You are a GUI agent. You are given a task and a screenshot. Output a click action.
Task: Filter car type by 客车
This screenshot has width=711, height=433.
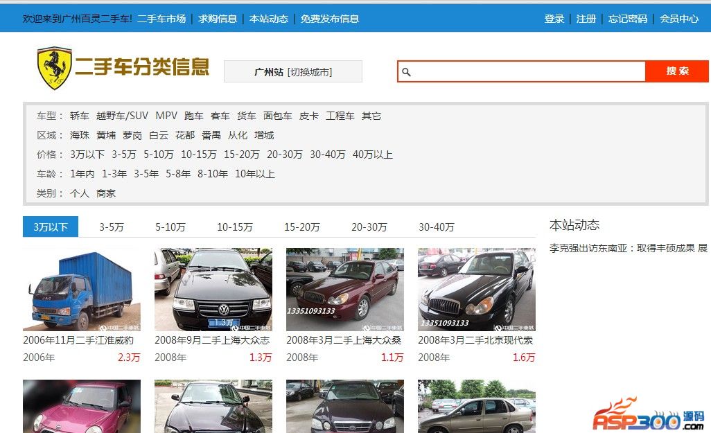coord(220,116)
